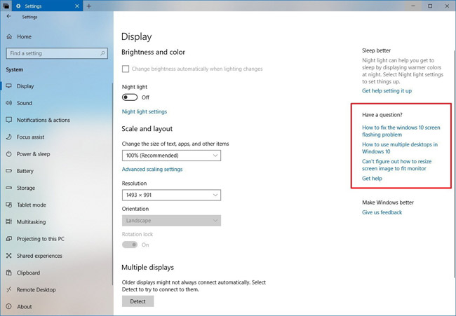Click the back arrow icon in Settings

pyautogui.click(x=8, y=17)
